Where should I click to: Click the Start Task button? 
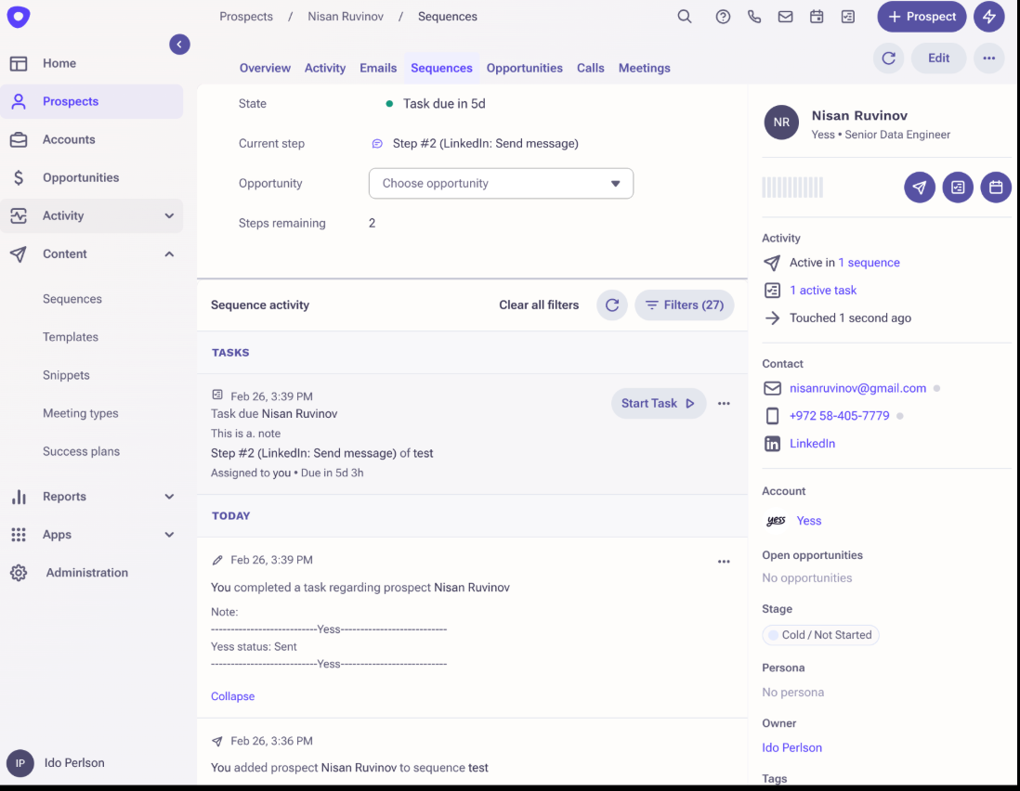click(659, 404)
